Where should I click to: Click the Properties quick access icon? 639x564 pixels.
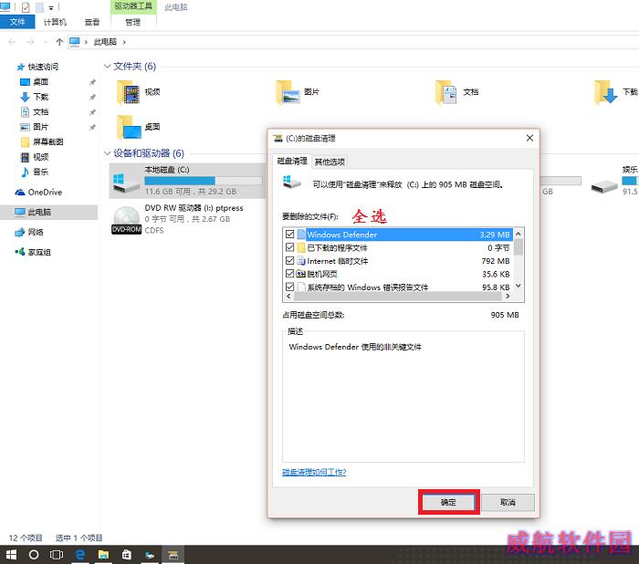click(x=26, y=7)
